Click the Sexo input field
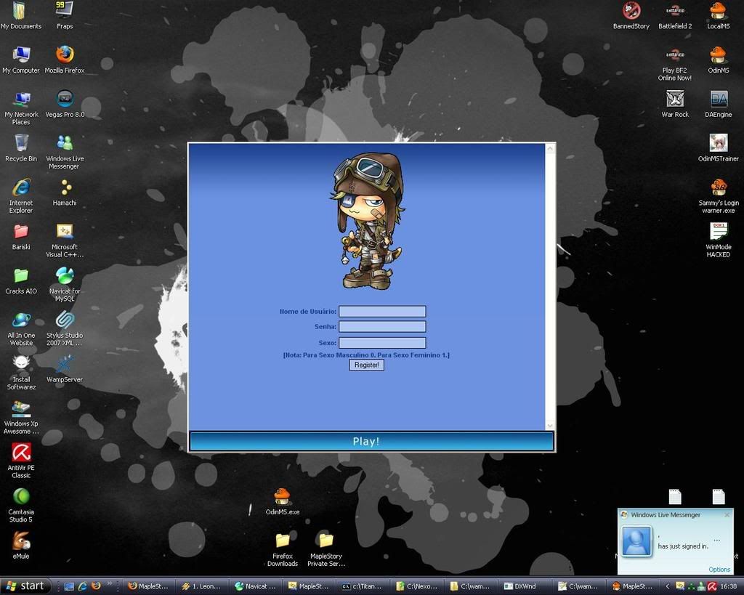The width and height of the screenshot is (744, 595). 382,343
